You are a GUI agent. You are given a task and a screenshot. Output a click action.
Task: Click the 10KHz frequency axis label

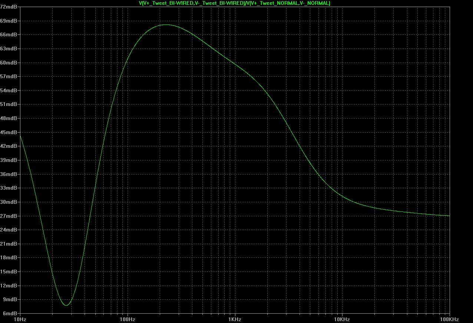point(342,319)
